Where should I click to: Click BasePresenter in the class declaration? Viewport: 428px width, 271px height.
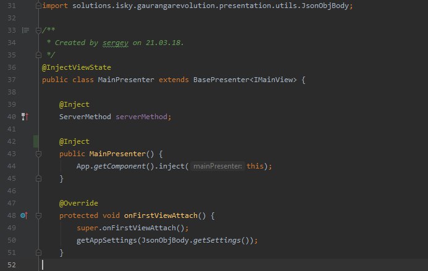click(221, 80)
